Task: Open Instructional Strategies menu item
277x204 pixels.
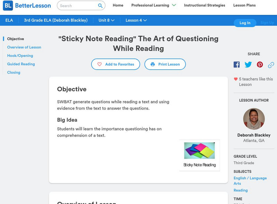Action: tap(204, 6)
